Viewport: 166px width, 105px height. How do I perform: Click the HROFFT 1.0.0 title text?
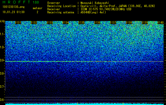21,2
